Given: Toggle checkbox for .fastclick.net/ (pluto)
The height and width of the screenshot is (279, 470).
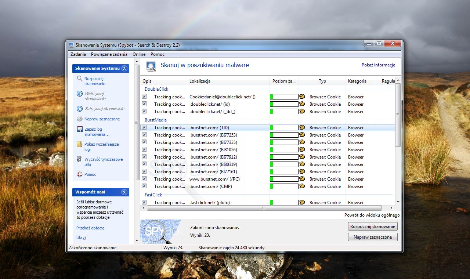Looking at the screenshot, I should (144, 202).
